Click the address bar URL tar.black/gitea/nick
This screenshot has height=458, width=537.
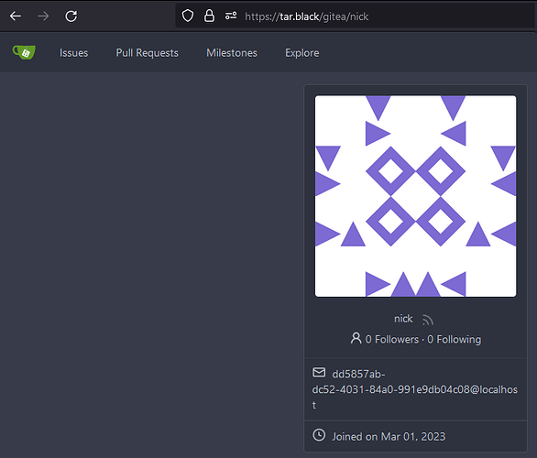[306, 16]
